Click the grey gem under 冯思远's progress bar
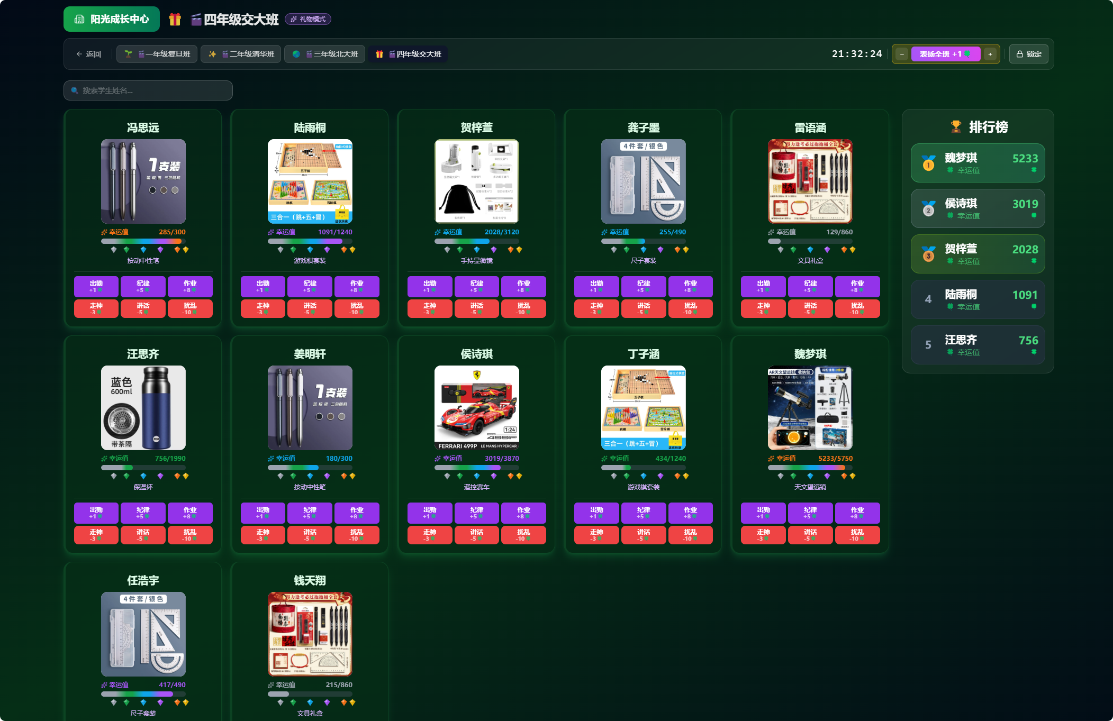 click(113, 250)
